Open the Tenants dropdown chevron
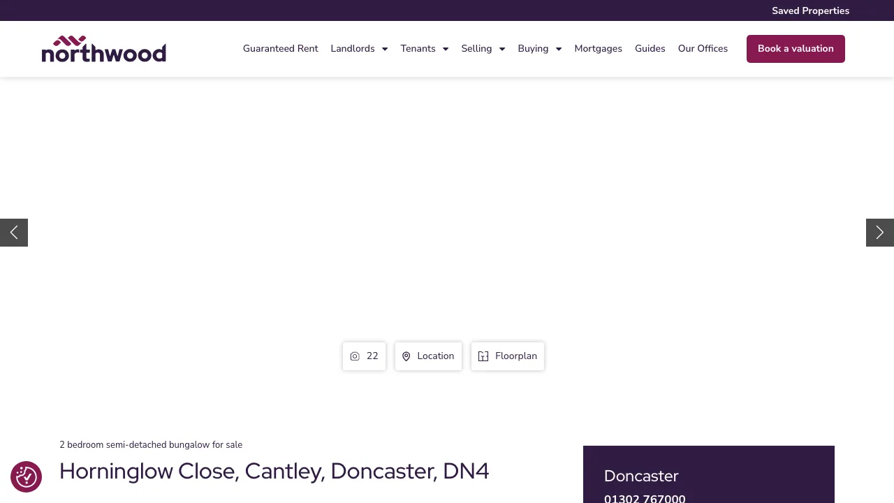This screenshot has width=894, height=503. tap(445, 49)
